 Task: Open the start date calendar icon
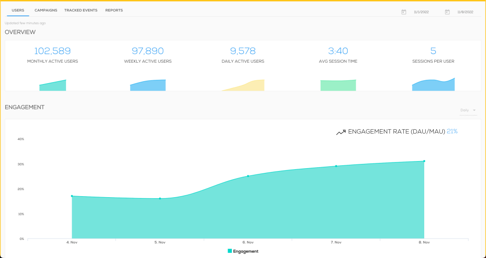[x=404, y=12]
